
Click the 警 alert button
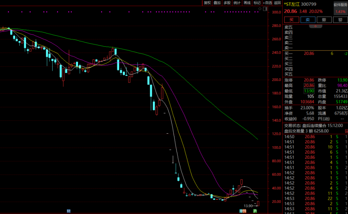tap(340, 20)
